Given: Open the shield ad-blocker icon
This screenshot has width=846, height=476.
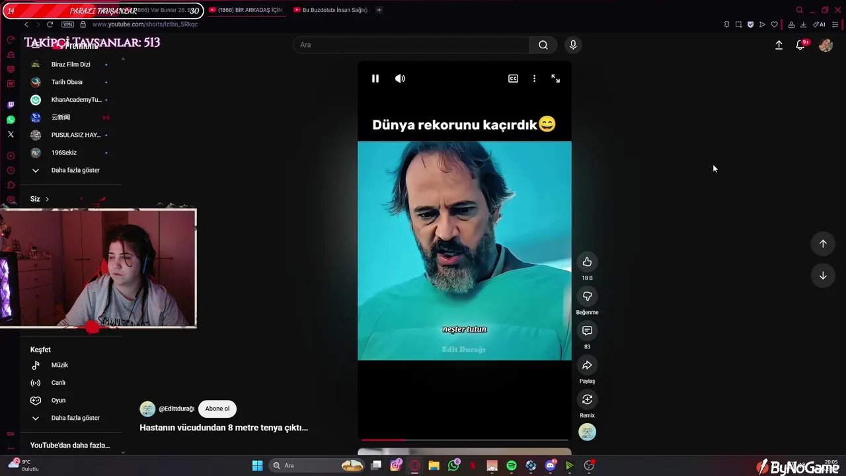Looking at the screenshot, I should click(x=750, y=24).
